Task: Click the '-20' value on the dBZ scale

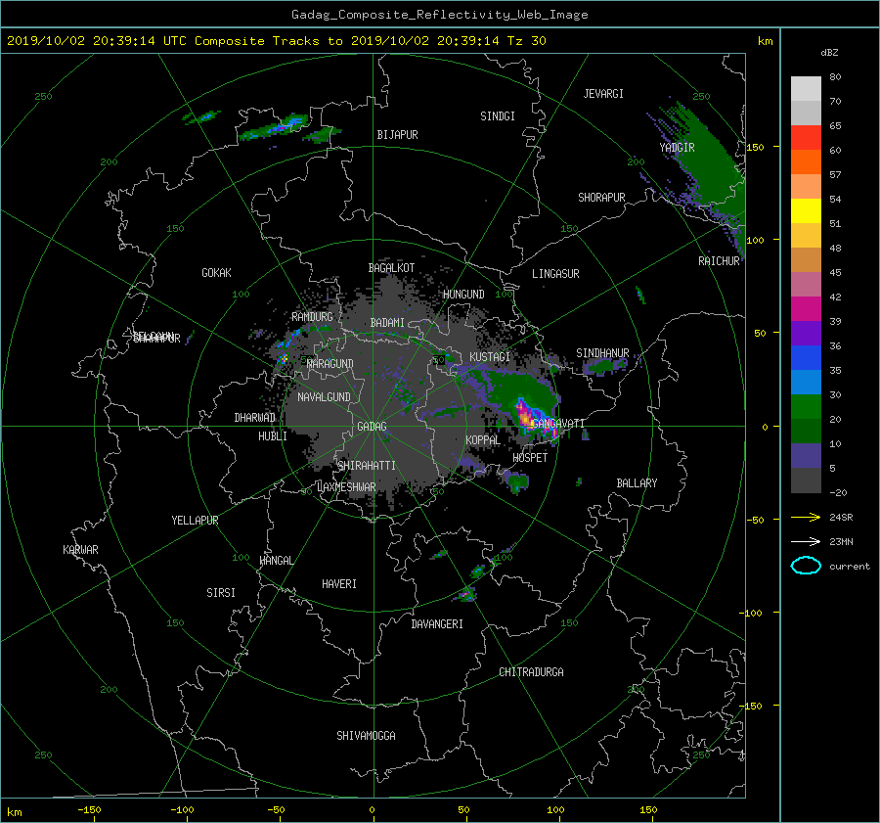Action: click(838, 492)
